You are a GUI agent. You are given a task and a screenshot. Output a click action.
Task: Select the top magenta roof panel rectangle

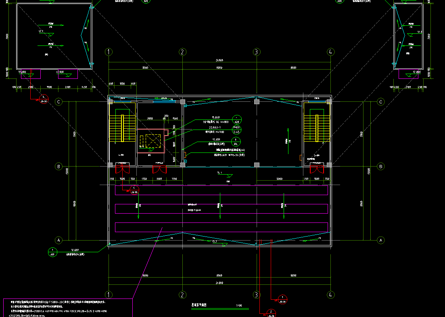coord(221,190)
